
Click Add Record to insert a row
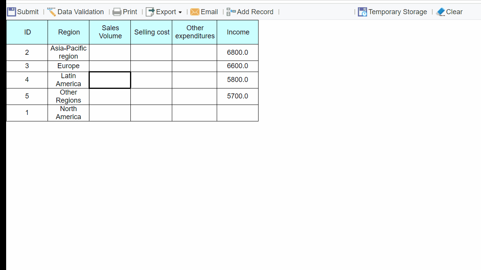254,12
